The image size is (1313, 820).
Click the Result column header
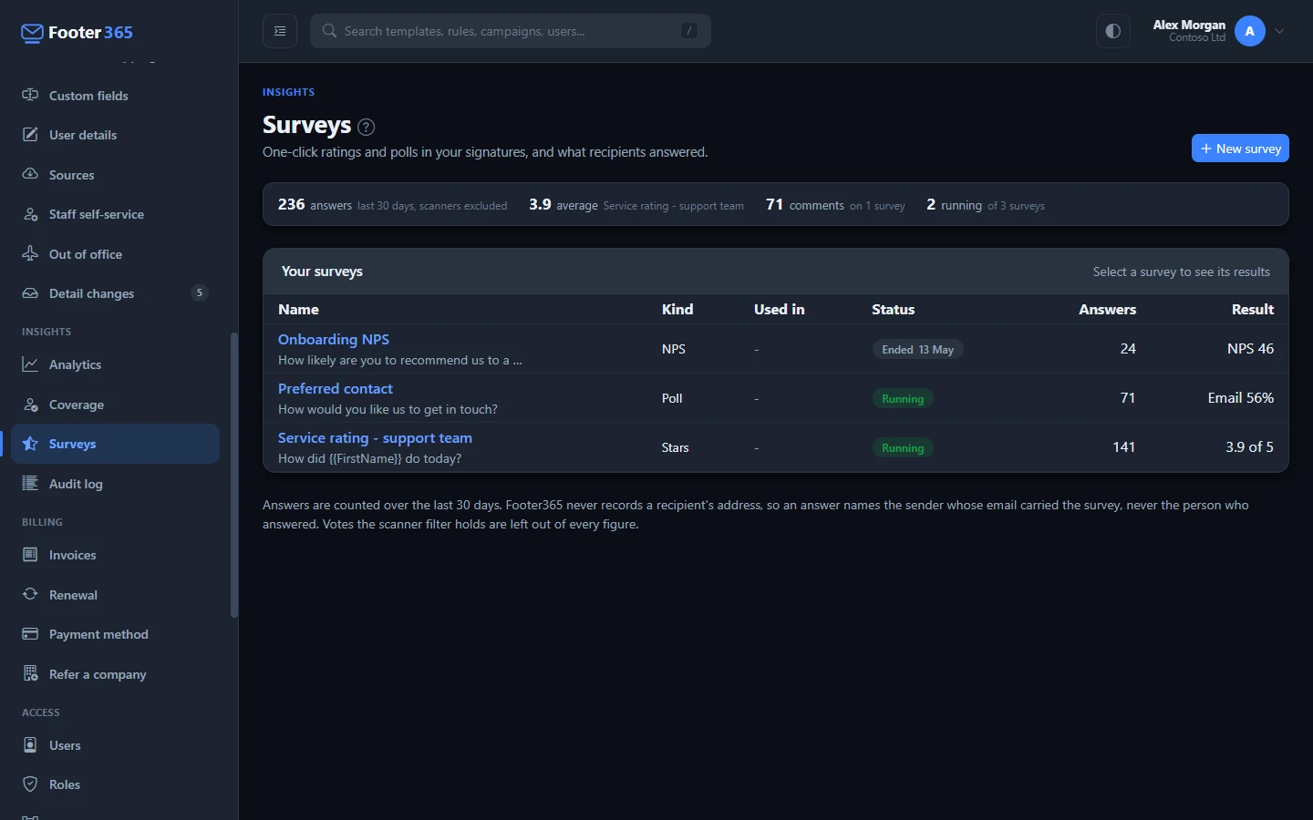click(x=1253, y=310)
